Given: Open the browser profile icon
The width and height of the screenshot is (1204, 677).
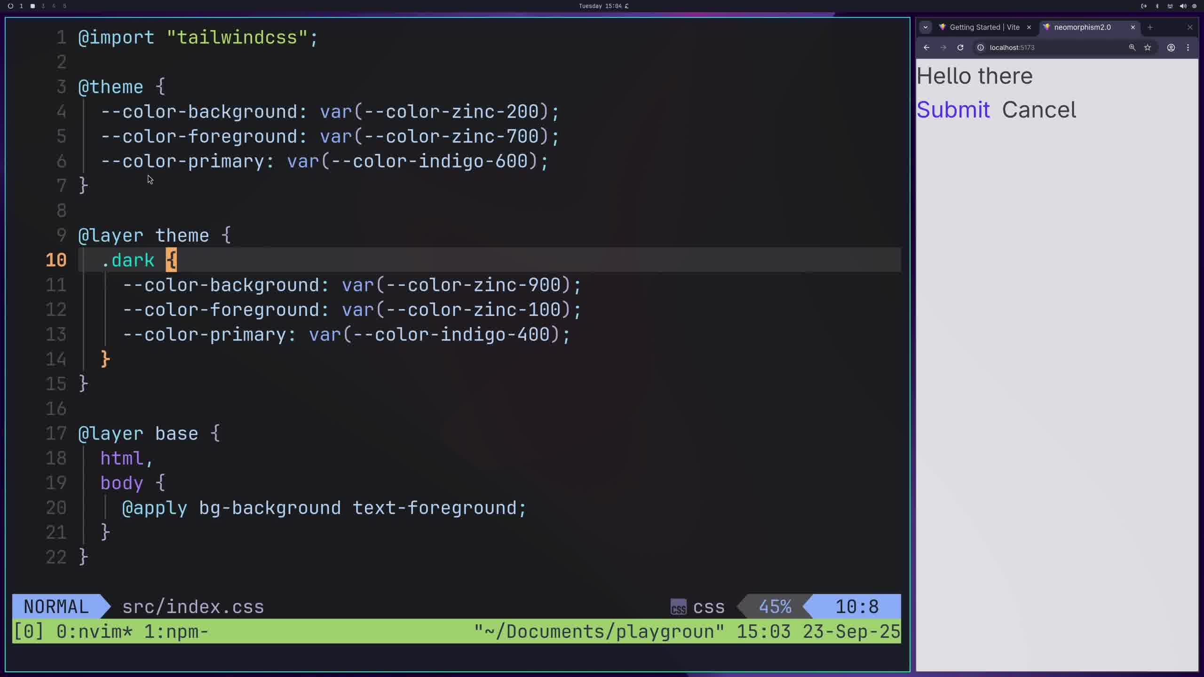Looking at the screenshot, I should [x=1171, y=47].
